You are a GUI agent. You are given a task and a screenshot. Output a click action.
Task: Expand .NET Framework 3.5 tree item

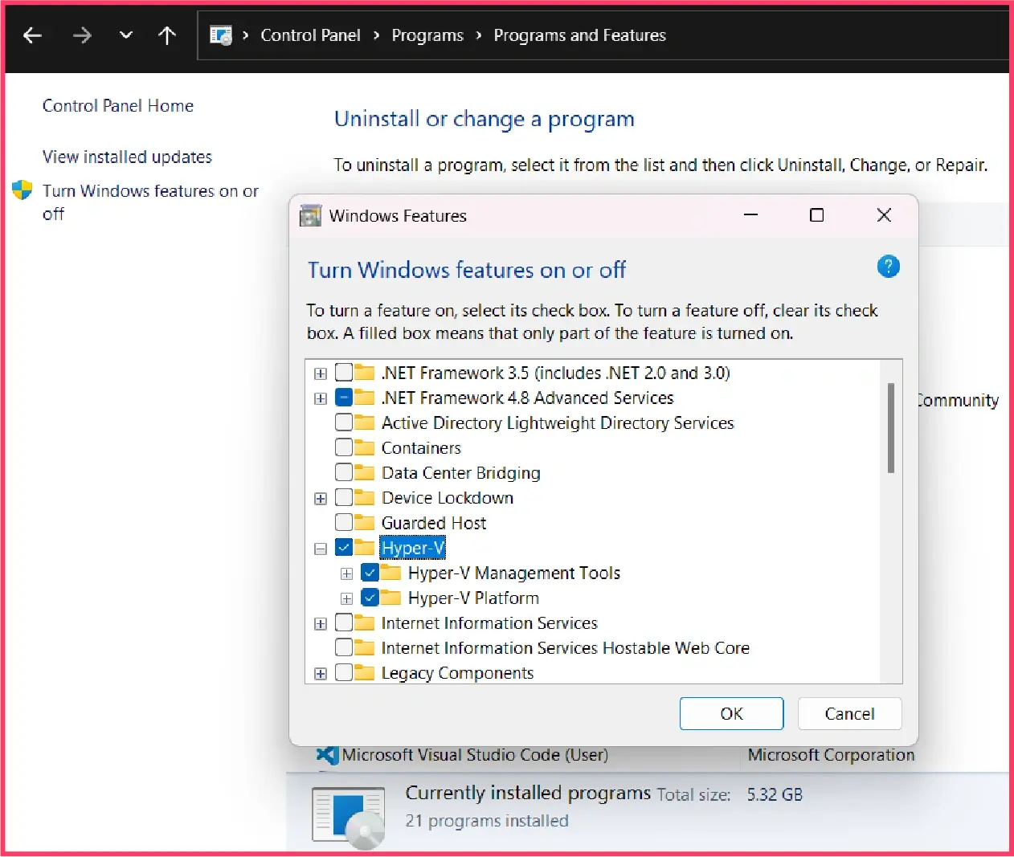(320, 373)
